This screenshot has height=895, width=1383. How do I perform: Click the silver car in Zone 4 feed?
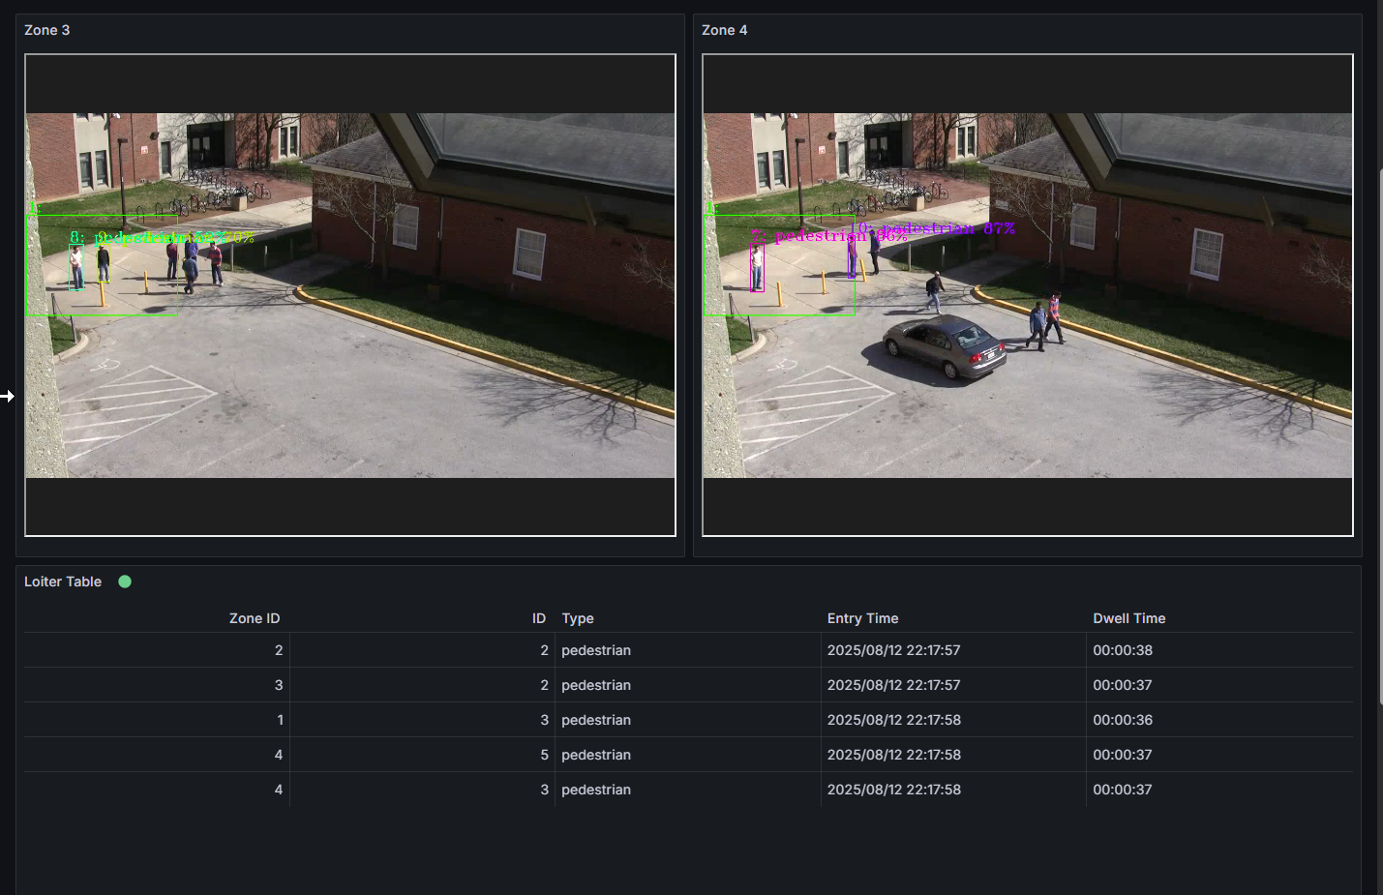[x=945, y=345]
